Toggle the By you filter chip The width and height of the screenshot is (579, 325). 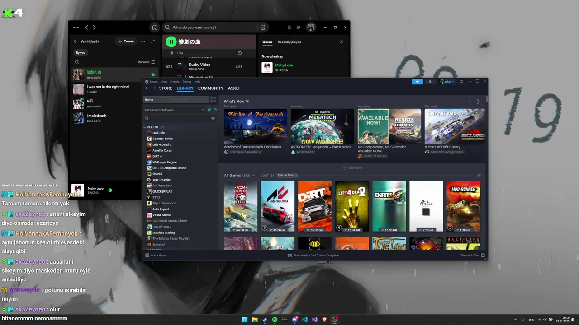click(81, 53)
